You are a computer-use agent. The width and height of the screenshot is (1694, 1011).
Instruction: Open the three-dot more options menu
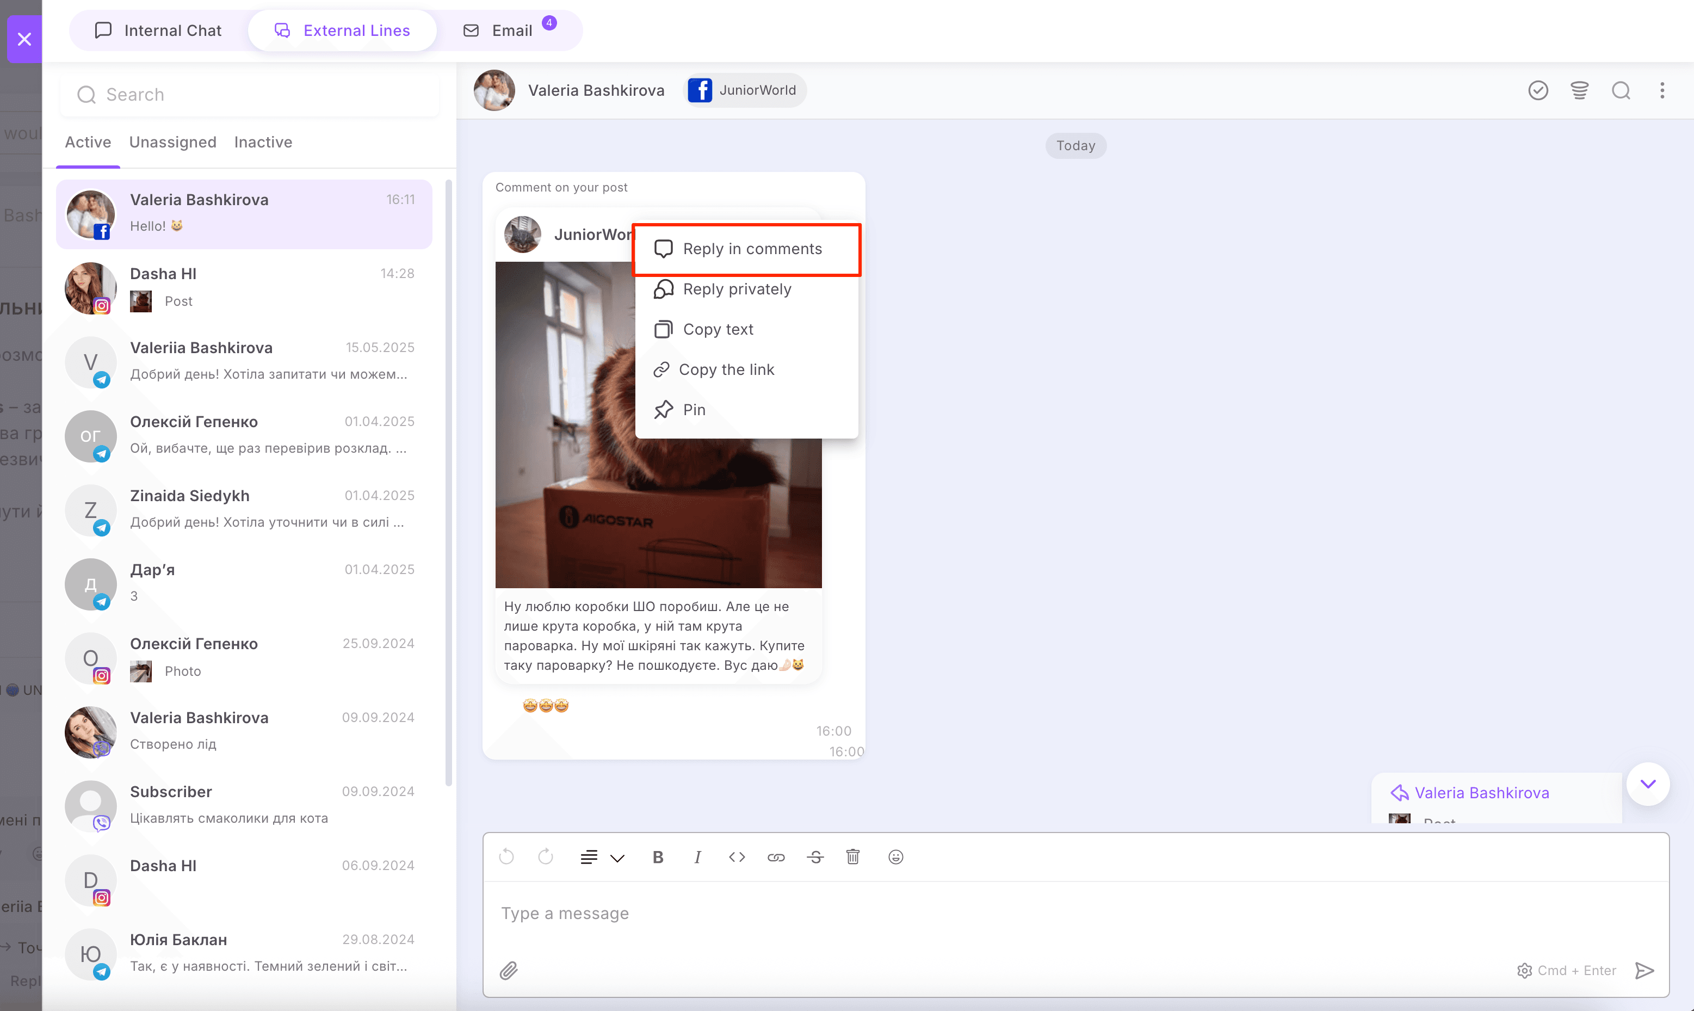1662,91
